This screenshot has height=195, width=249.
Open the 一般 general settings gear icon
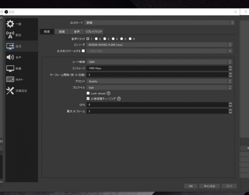click(10, 24)
